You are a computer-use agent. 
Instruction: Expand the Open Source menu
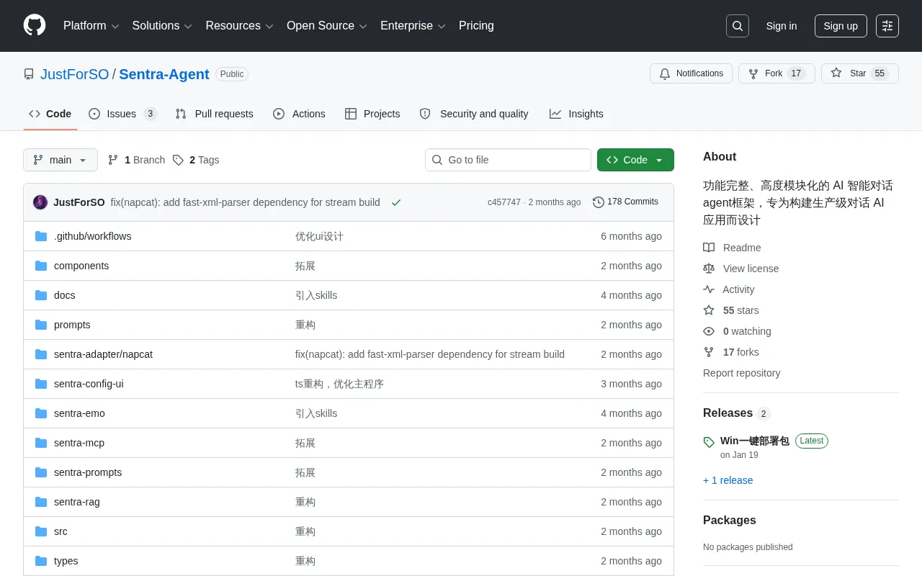327,26
